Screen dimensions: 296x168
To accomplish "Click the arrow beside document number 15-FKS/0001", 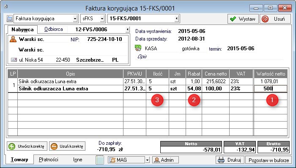I will [177, 19].
